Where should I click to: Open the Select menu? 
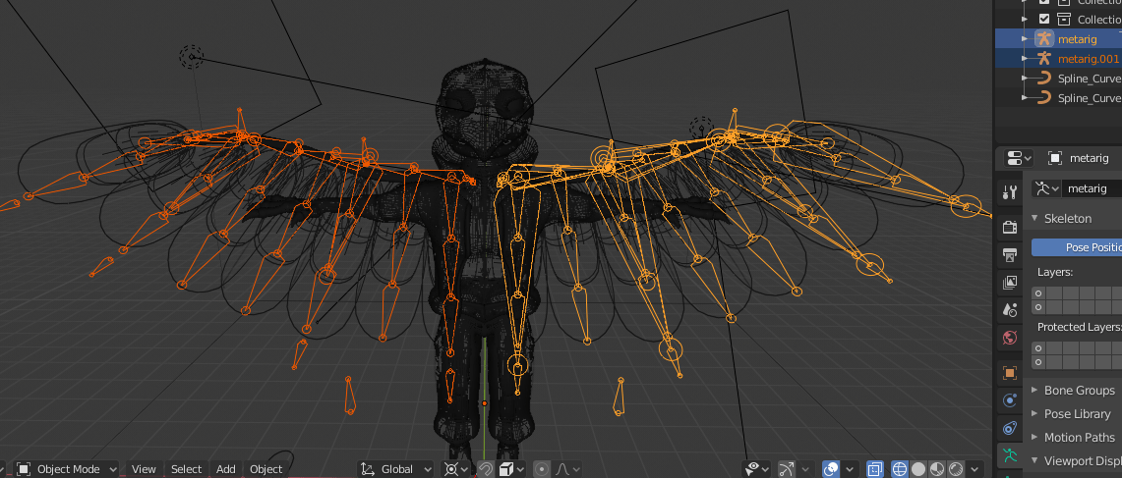pyautogui.click(x=186, y=469)
